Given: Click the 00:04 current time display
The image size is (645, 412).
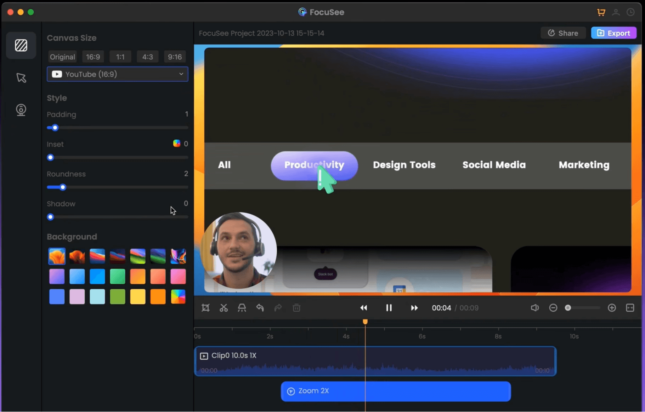Looking at the screenshot, I should (441, 308).
